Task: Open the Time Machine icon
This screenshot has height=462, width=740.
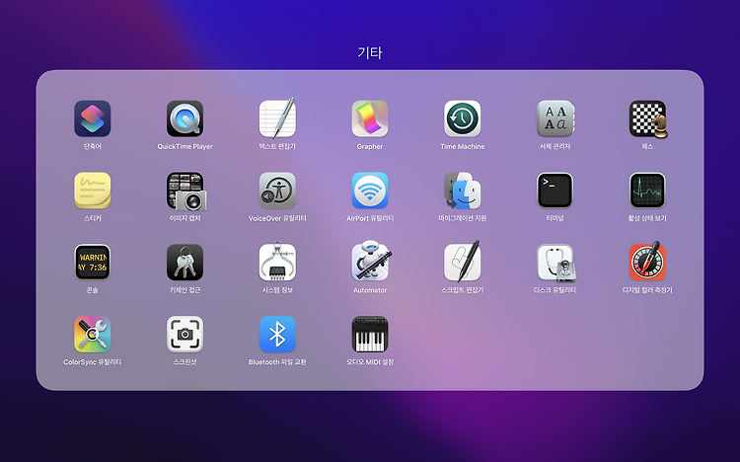Action: pyautogui.click(x=463, y=118)
